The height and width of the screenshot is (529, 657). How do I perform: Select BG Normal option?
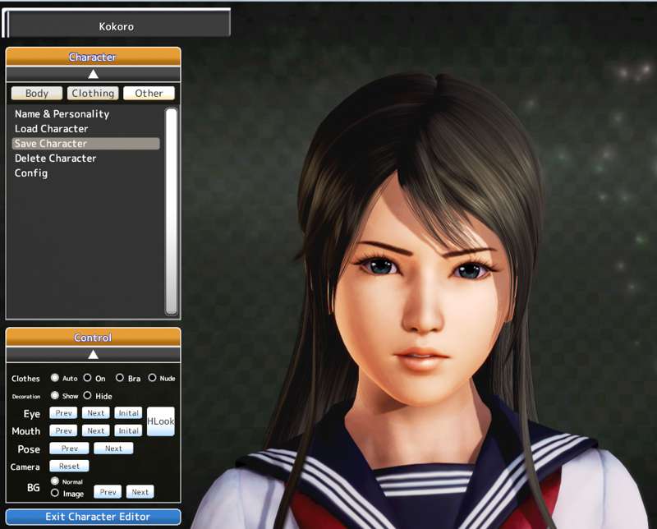[x=54, y=481]
